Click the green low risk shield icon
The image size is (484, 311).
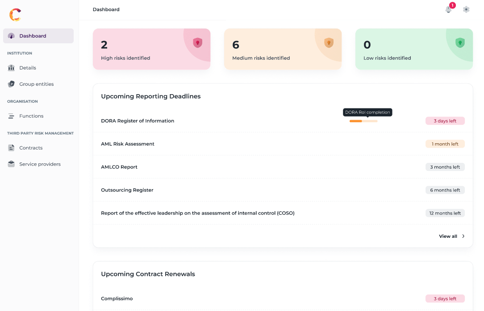coord(460,43)
